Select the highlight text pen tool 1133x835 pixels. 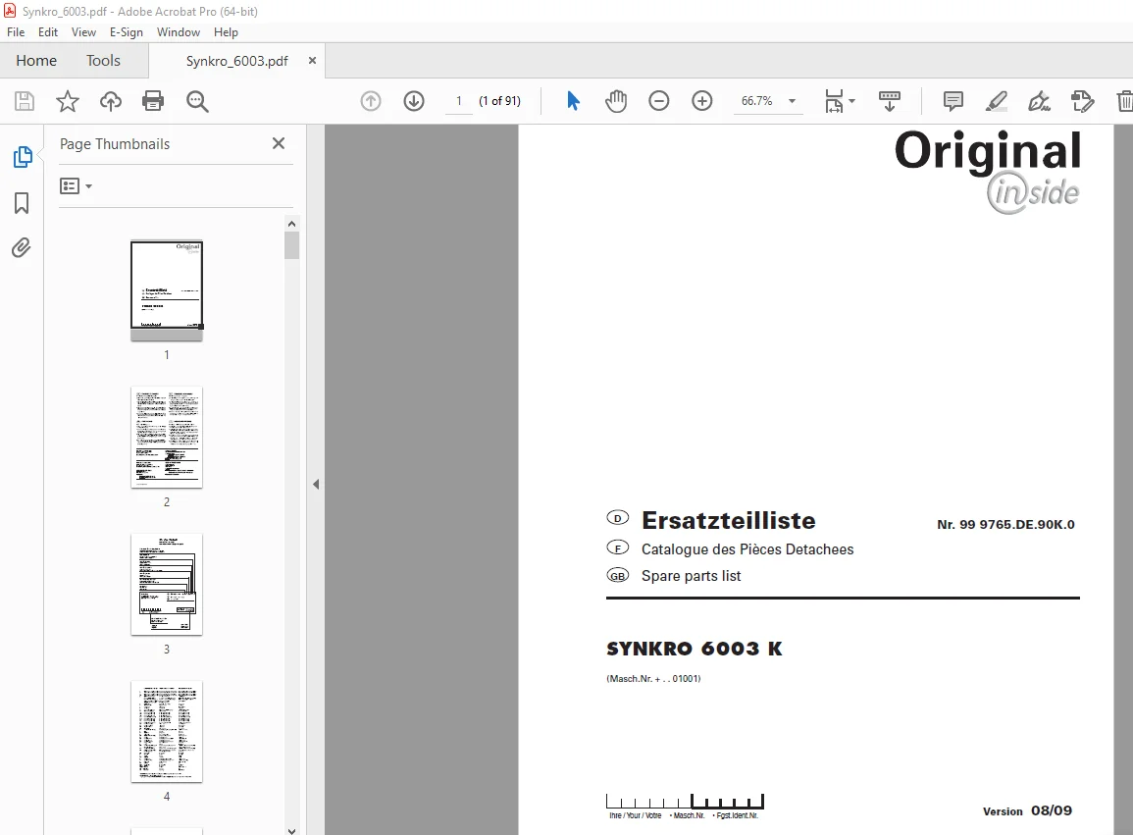tap(997, 101)
